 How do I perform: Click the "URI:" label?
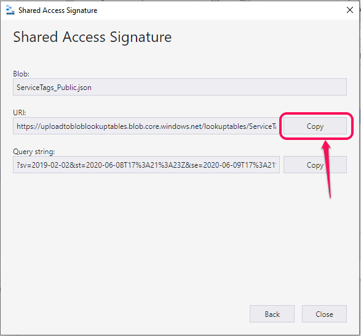click(20, 113)
